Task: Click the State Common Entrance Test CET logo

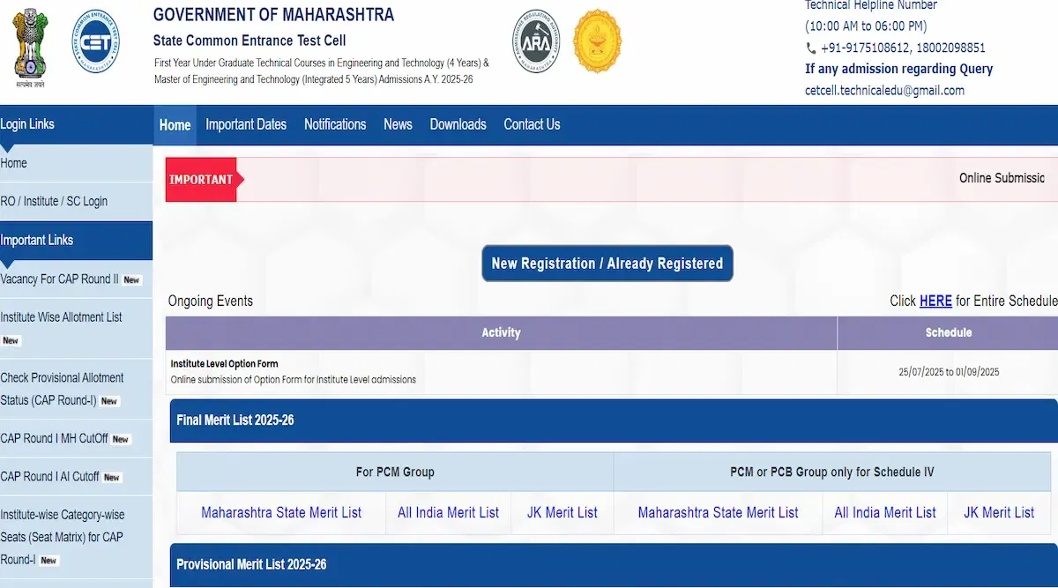Action: [96, 41]
